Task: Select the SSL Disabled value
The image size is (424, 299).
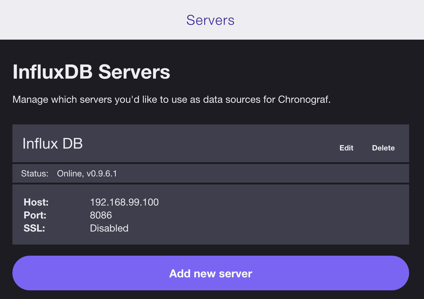Action: [109, 228]
